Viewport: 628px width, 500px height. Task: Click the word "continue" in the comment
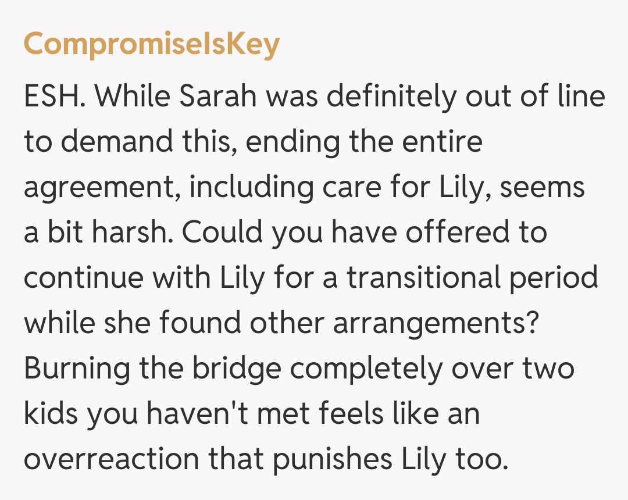point(83,278)
